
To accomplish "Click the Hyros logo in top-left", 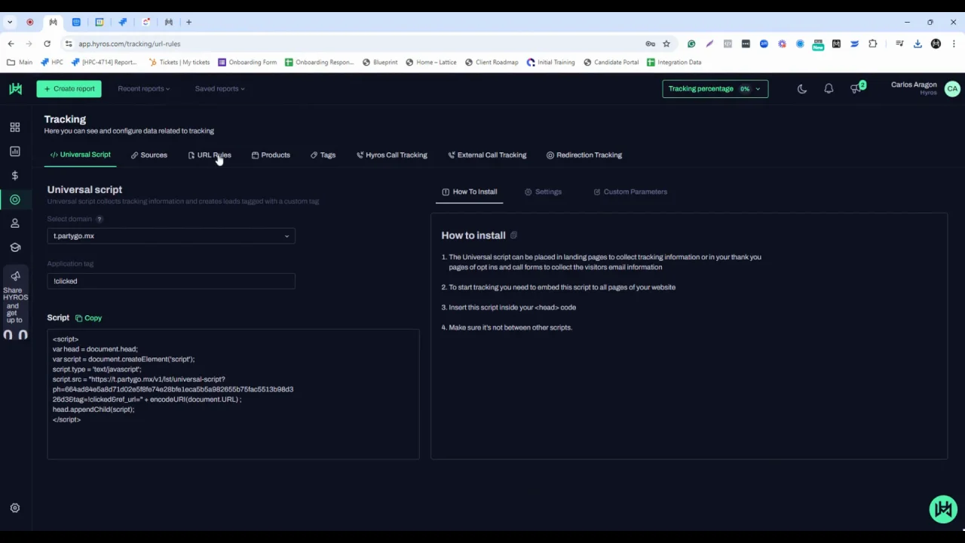I will click(15, 89).
